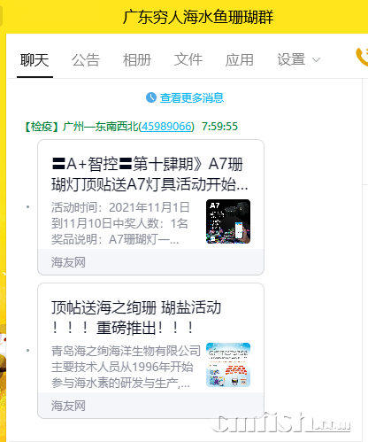The image size is (368, 442).
Task: Open the A+智控 A7珊瑚灯 activity card title
Action: [x=149, y=174]
